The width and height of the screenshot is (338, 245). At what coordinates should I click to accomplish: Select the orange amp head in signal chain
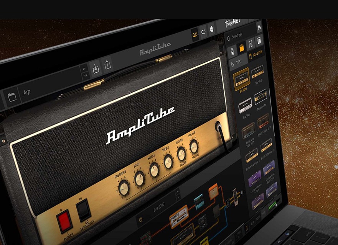coord(179,216)
